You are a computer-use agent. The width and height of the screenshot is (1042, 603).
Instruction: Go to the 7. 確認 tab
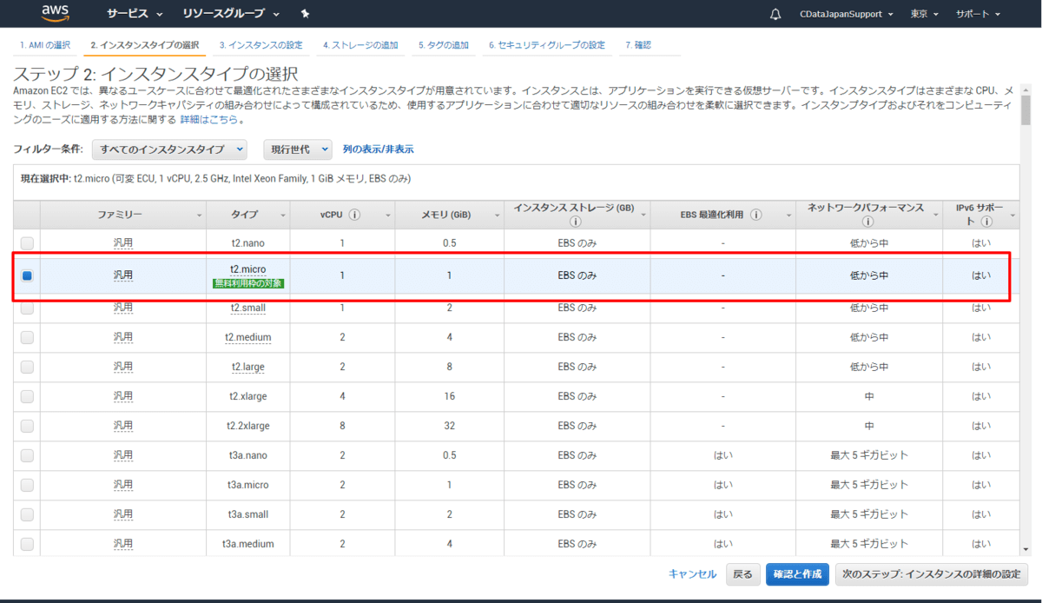click(x=638, y=44)
